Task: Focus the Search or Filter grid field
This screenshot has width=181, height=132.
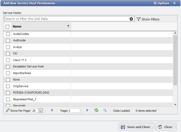Action: [x=67, y=19]
